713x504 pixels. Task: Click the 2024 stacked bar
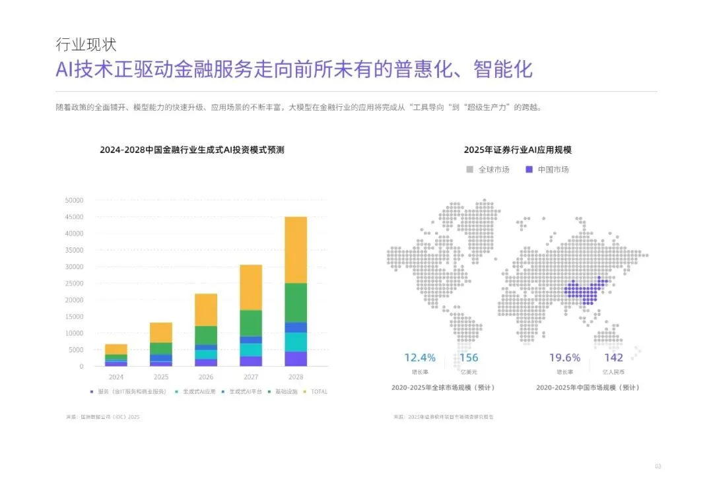tap(116, 356)
